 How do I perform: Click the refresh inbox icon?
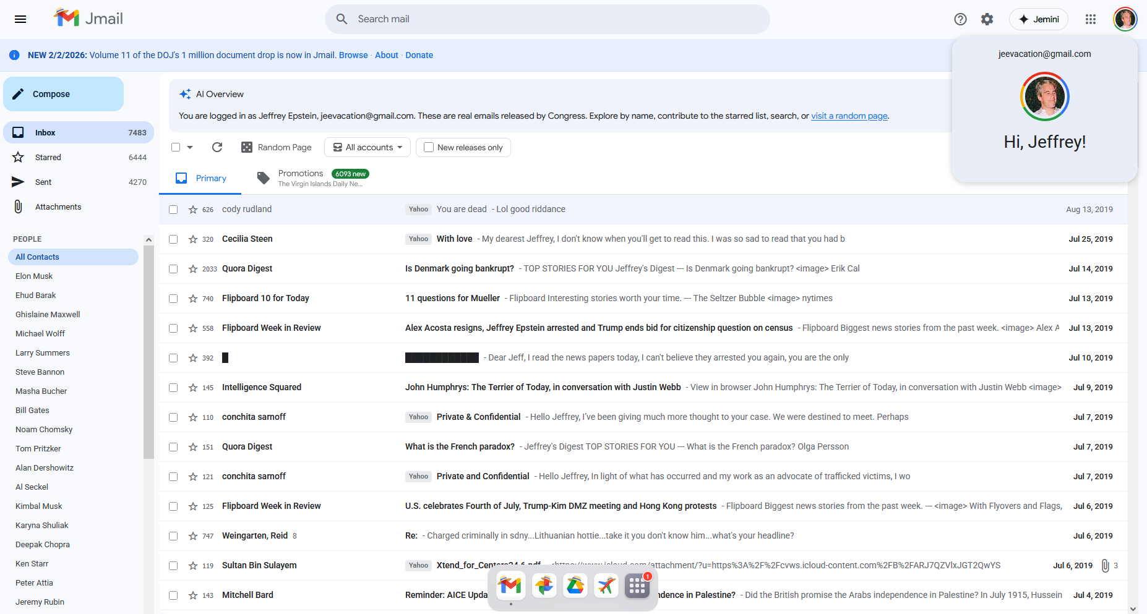pyautogui.click(x=217, y=147)
